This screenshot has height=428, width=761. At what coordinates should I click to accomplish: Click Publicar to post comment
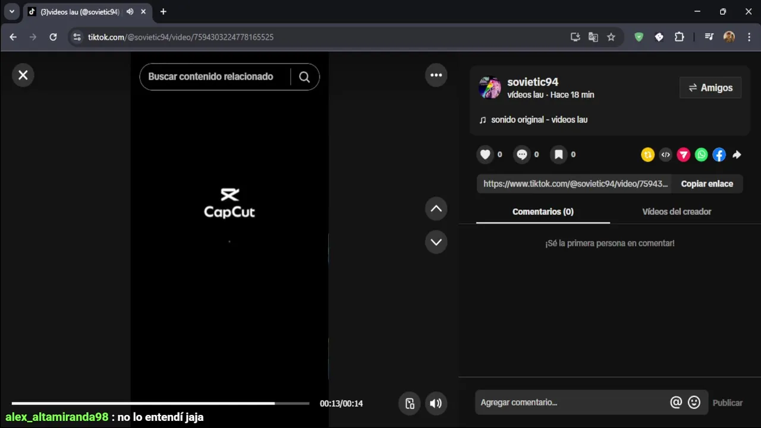[x=728, y=402]
